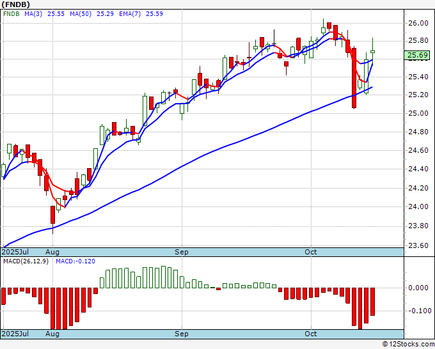Click the last MACD histogram bar
This screenshot has width=435, height=349.
pos(372,302)
